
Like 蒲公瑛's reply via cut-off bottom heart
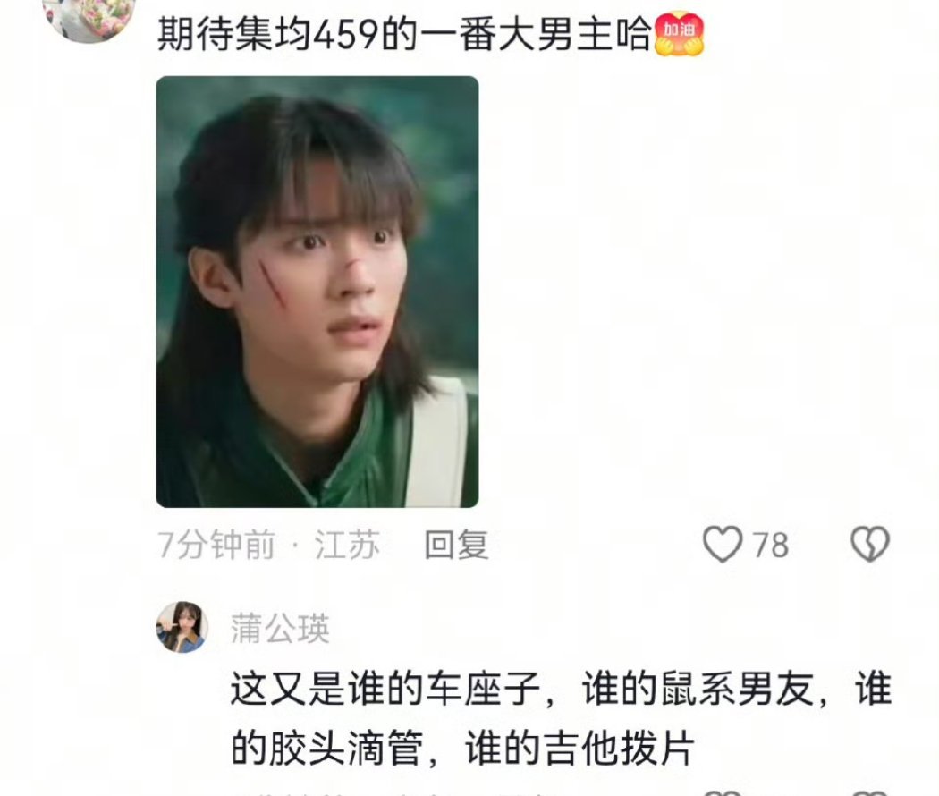[x=723, y=792]
